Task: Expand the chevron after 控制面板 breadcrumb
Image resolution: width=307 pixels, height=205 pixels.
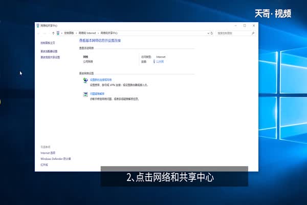Action: point(76,33)
